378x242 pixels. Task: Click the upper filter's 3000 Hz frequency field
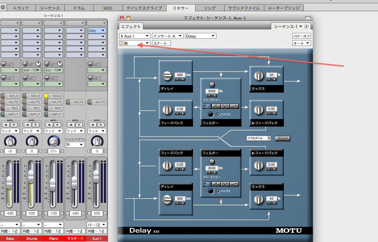pyautogui.click(x=212, y=91)
